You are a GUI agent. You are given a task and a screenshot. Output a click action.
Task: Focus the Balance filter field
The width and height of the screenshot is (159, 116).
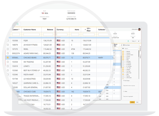tap(48, 35)
